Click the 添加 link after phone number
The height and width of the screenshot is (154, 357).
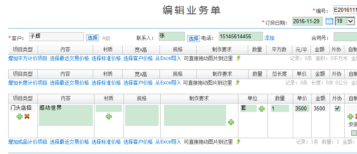(269, 38)
